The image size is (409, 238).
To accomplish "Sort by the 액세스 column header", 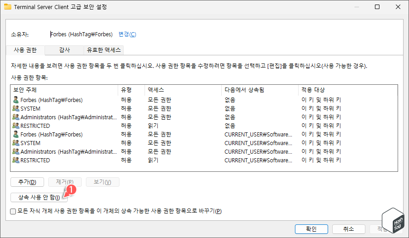I will [183, 90].
